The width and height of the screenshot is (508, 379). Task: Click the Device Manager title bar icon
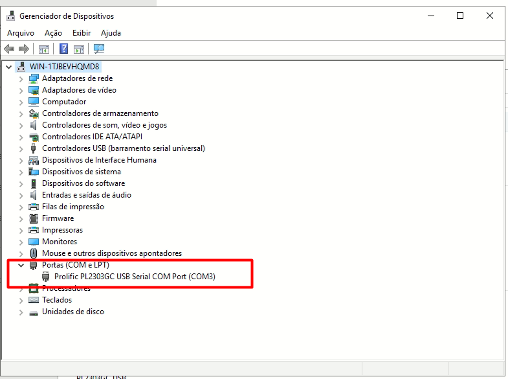(10, 16)
